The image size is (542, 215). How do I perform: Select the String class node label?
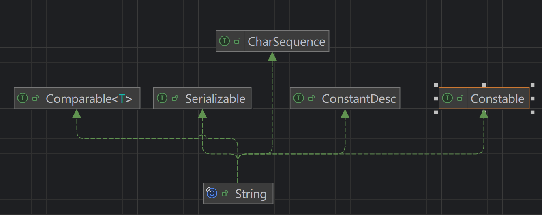point(251,194)
